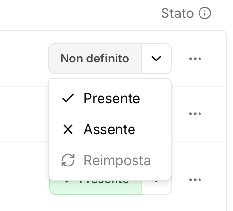Toggle the Non definito status button
This screenshot has height=211, width=233.
tap(95, 59)
